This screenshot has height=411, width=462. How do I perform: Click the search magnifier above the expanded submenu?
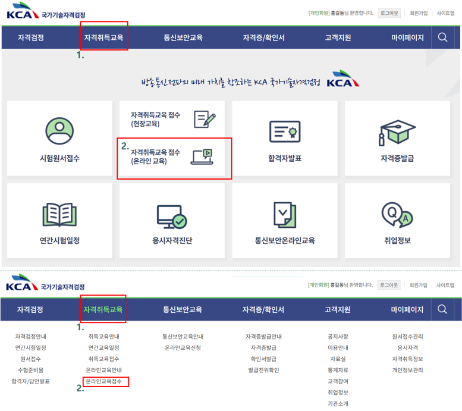point(442,309)
